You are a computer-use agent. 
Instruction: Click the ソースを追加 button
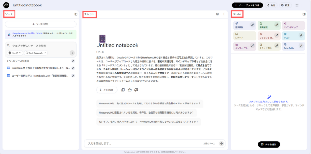click(x=40, y=24)
